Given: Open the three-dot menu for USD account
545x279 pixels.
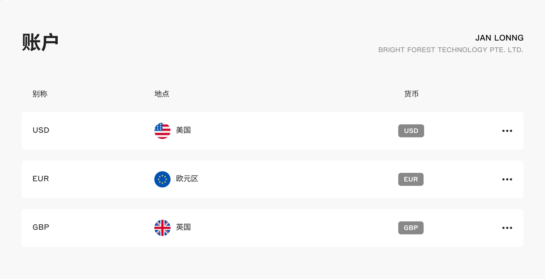Looking at the screenshot, I should pos(507,131).
